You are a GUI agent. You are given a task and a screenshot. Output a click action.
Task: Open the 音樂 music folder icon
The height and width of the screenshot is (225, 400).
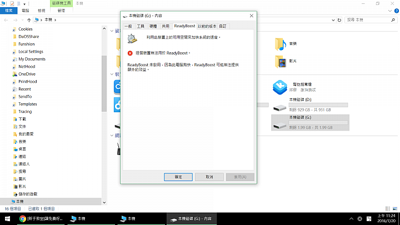pyautogui.click(x=281, y=44)
